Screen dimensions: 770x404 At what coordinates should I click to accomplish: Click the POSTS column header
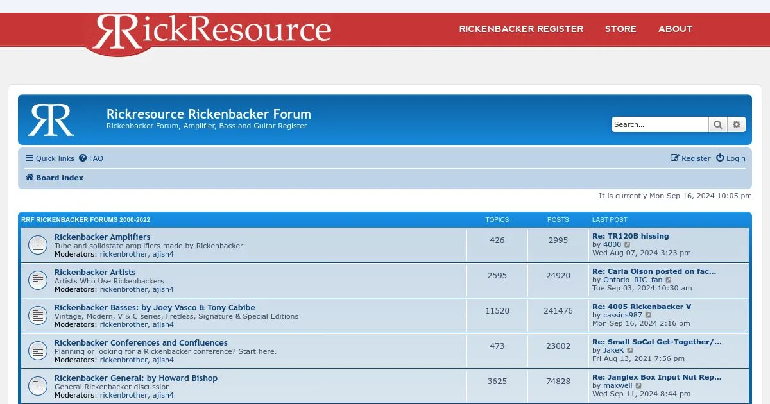point(558,219)
